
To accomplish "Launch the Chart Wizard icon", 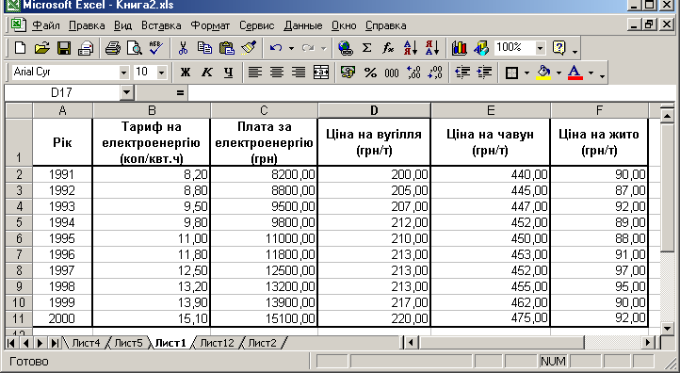I will (460, 48).
